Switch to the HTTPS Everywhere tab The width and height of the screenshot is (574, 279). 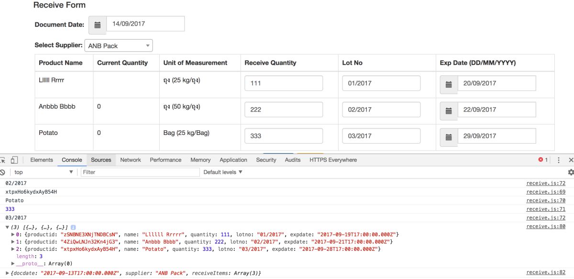point(333,160)
